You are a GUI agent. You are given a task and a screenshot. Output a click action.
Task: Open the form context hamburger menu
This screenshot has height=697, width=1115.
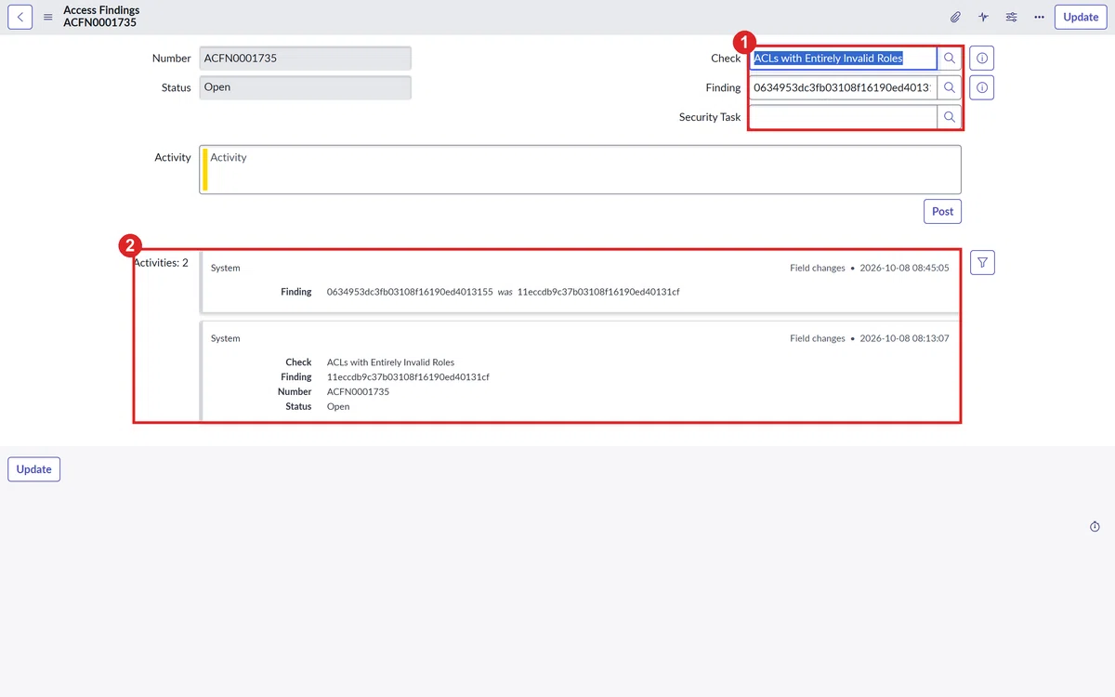point(48,17)
